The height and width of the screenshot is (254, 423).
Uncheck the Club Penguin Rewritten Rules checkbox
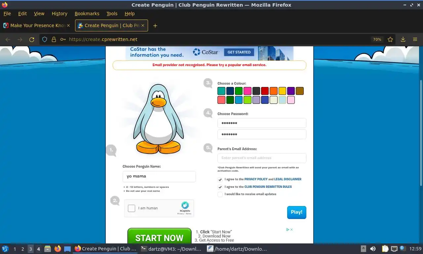click(x=220, y=187)
